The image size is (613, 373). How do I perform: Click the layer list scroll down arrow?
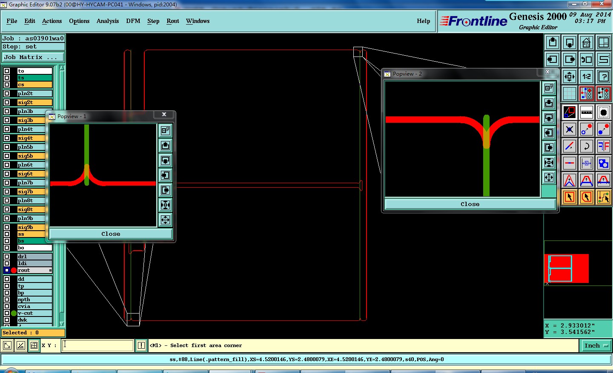(x=62, y=324)
